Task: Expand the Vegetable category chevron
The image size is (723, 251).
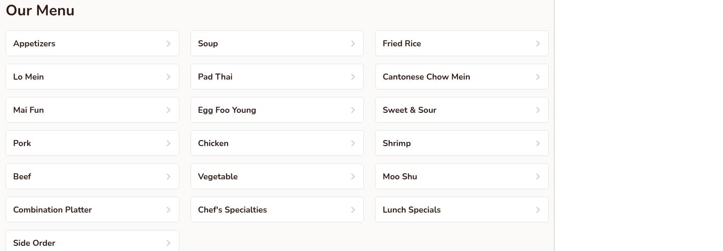Action: coord(353,177)
